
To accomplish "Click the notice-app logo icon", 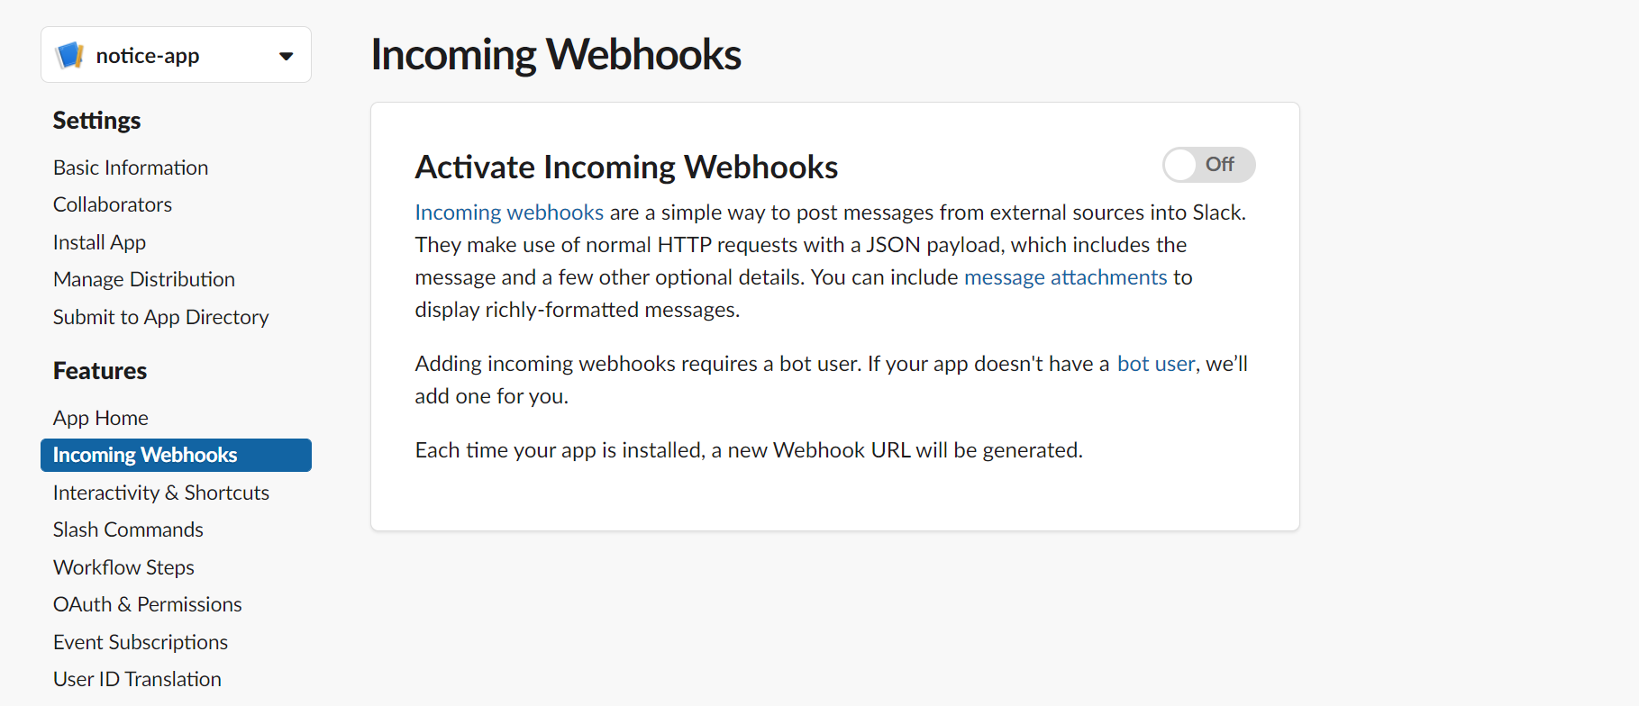I will coord(69,56).
